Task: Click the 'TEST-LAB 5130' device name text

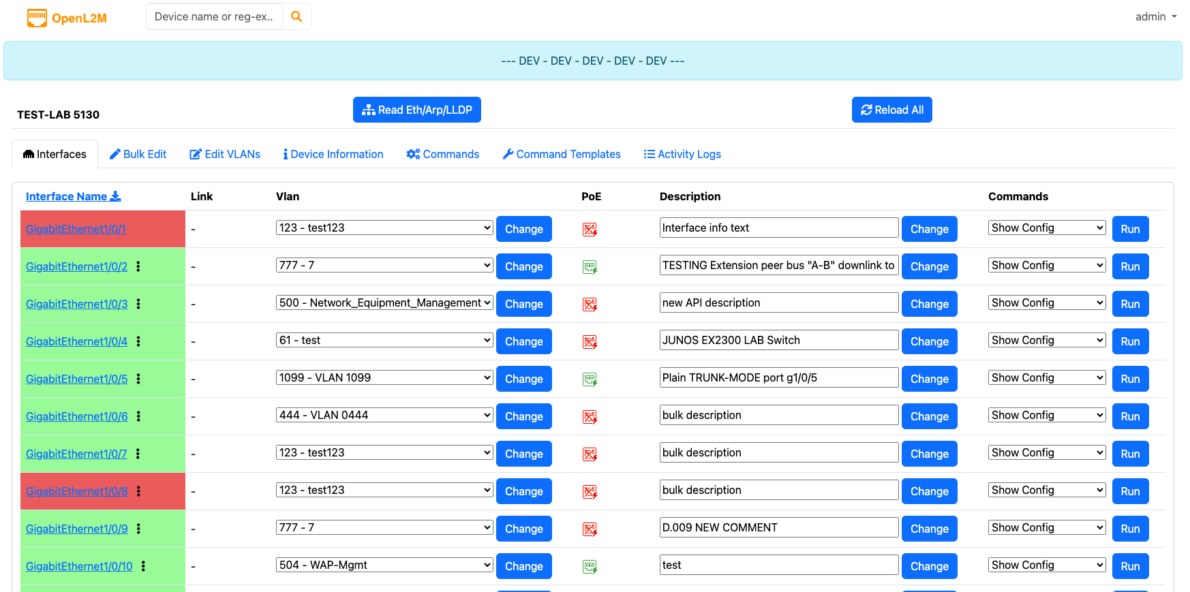Action: (x=58, y=114)
